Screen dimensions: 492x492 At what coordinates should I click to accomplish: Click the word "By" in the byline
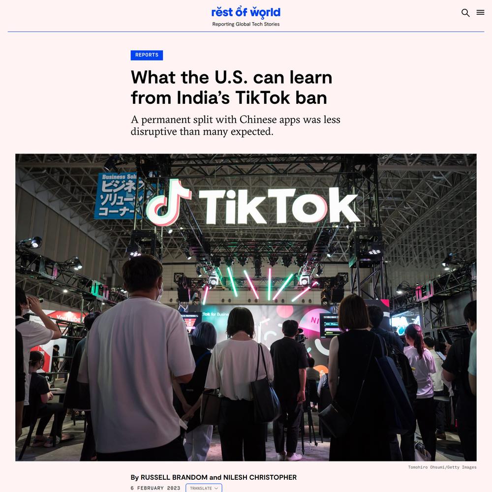[x=135, y=477]
